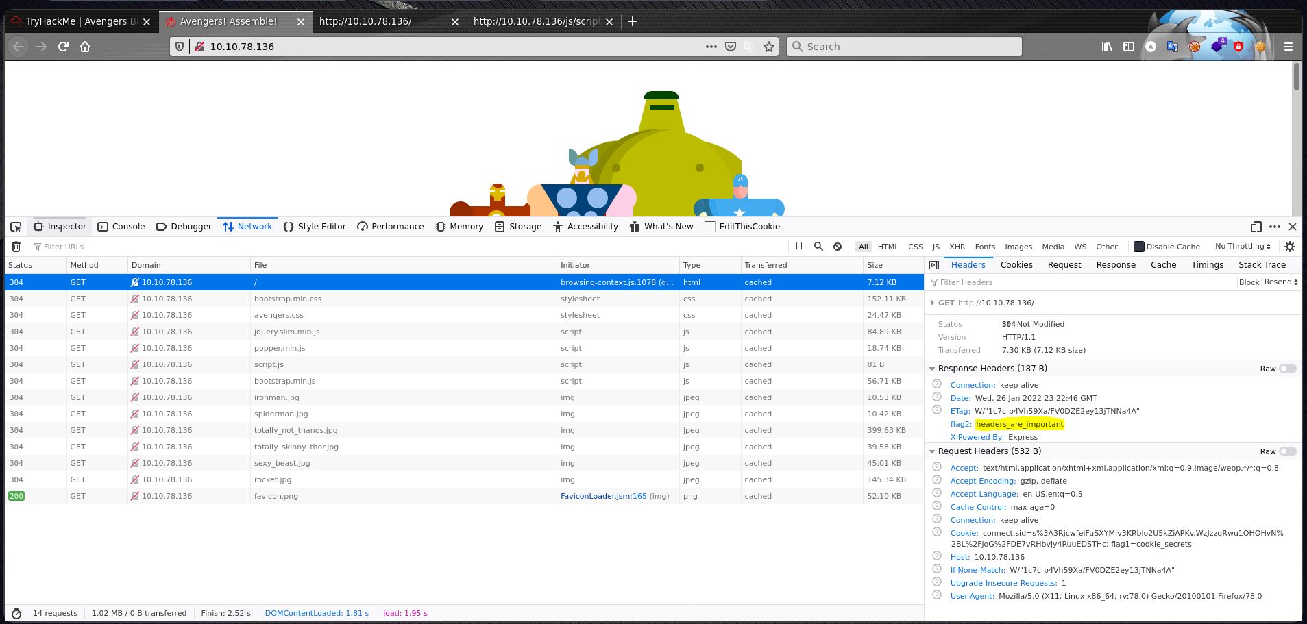The height and width of the screenshot is (624, 1307).
Task: Open network search magnifier
Action: click(818, 247)
